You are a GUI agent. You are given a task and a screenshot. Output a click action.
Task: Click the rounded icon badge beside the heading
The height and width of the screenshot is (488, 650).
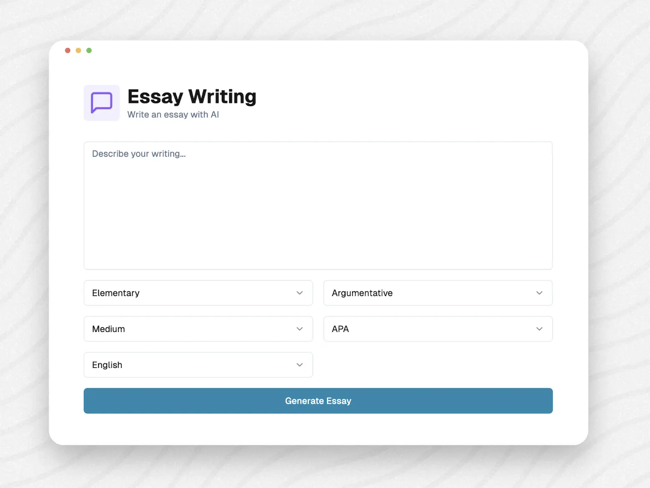tap(101, 103)
